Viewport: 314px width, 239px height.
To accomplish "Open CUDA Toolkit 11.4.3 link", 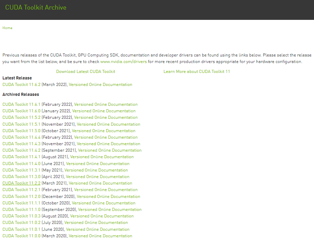I will coord(22,144).
